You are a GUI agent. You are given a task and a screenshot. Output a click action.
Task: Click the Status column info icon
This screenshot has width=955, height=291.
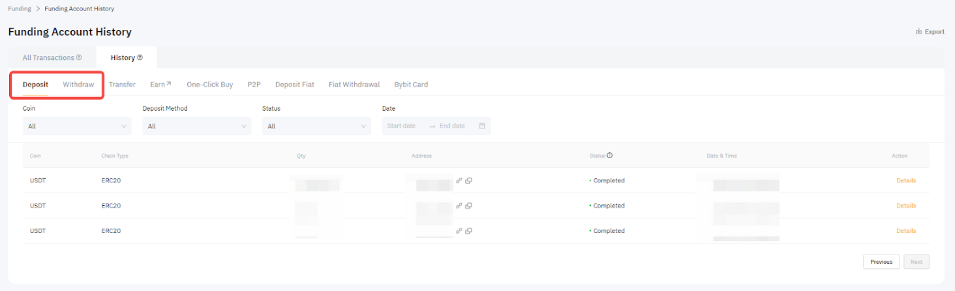click(x=610, y=156)
